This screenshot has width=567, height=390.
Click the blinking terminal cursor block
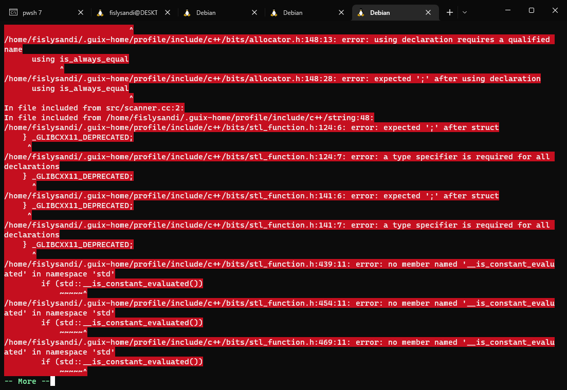pos(51,381)
